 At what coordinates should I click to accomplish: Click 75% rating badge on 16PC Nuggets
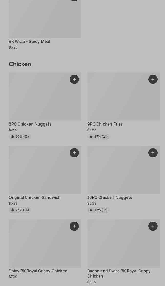coord(98,210)
